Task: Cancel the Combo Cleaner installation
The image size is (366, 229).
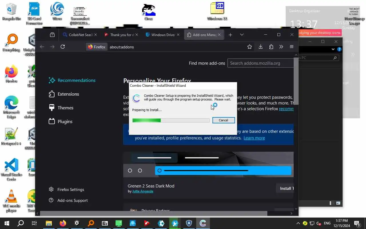Action: tap(224, 120)
